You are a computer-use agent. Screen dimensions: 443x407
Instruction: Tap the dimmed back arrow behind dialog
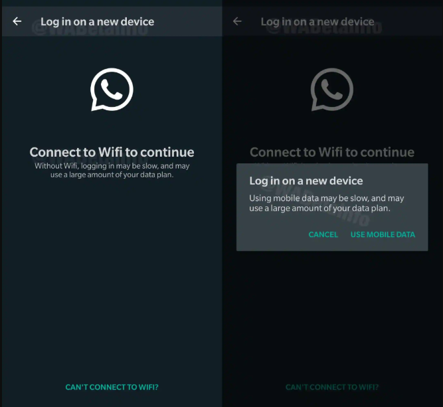click(x=237, y=21)
